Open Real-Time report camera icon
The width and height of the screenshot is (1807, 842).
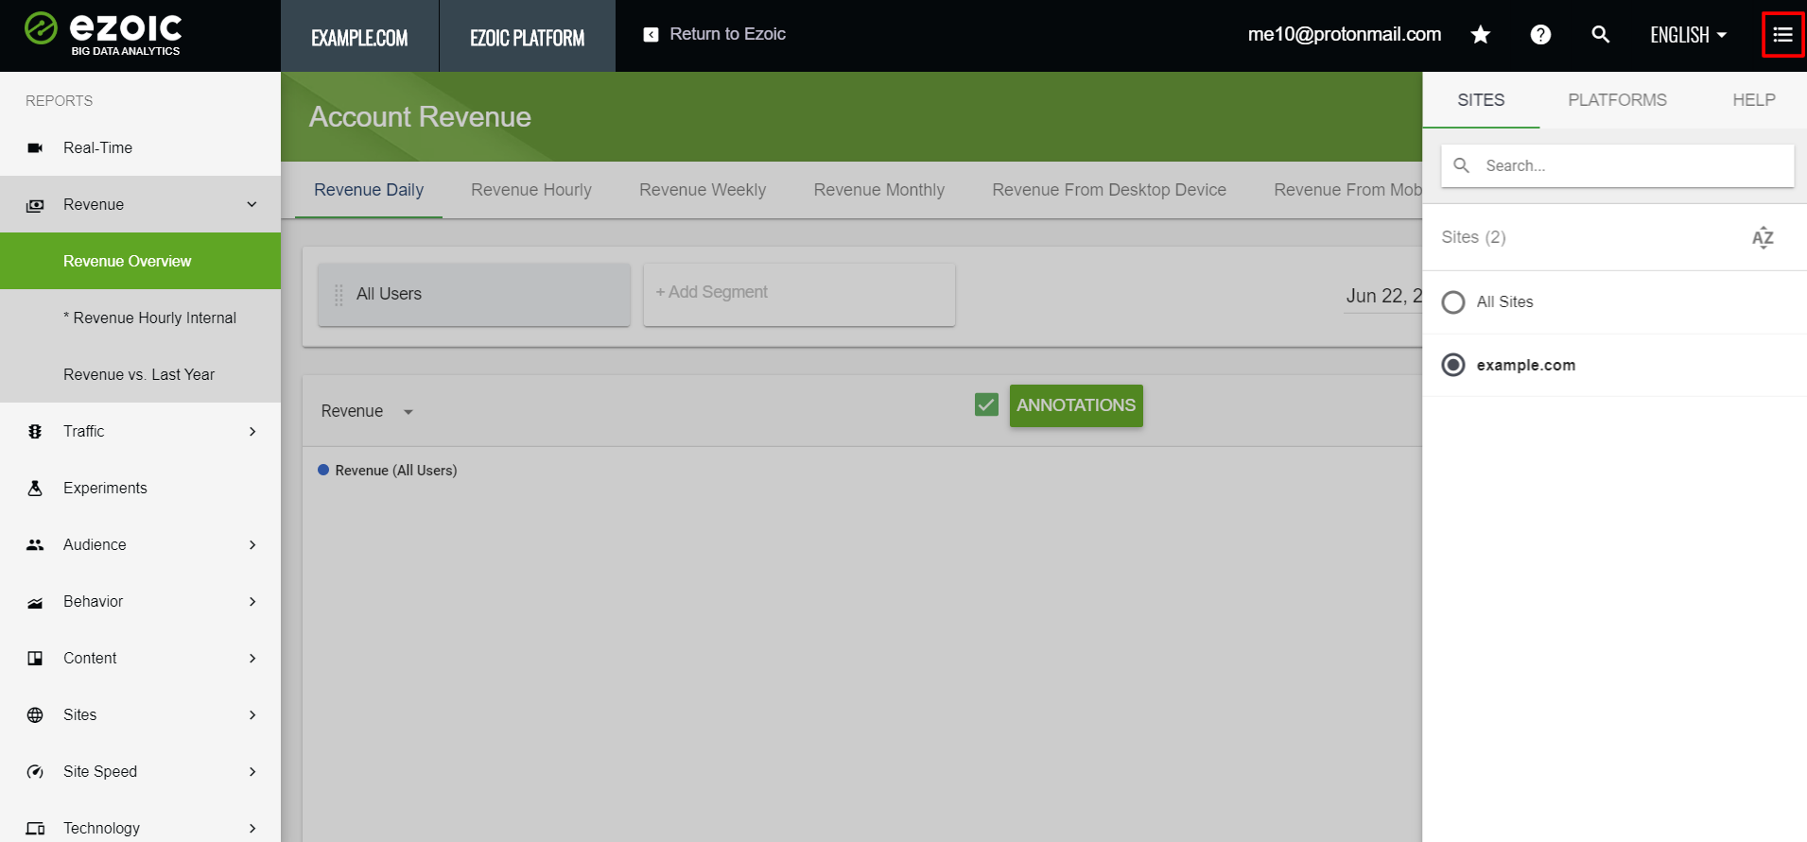[35, 148]
